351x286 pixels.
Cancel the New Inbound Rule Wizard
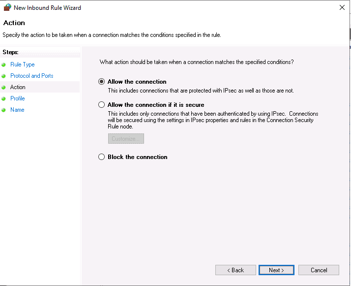319,270
